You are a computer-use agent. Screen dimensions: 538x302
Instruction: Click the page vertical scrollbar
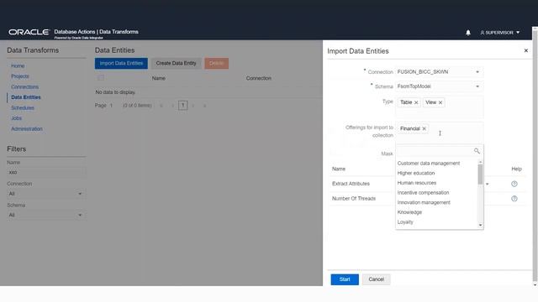(535, 156)
